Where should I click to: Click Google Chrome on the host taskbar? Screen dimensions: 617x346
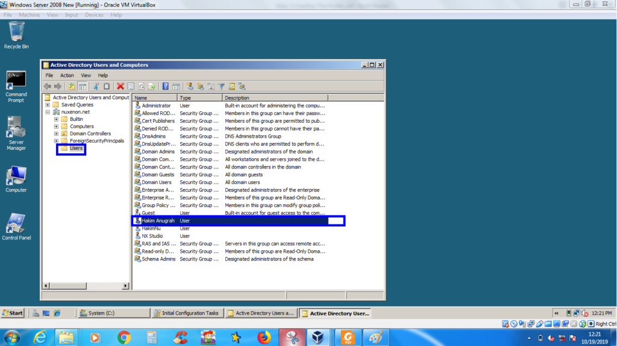pos(124,338)
